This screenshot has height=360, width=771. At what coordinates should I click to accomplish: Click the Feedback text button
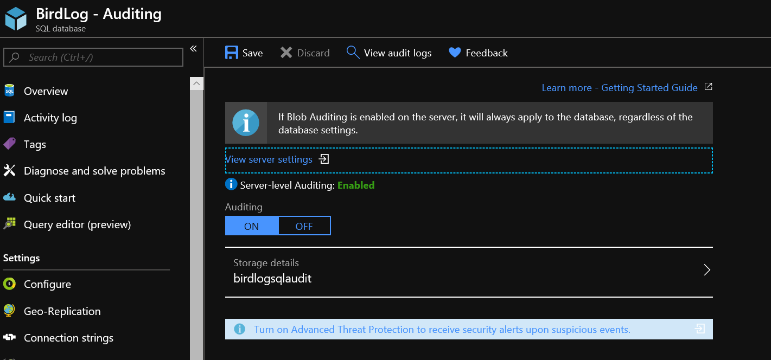point(487,53)
